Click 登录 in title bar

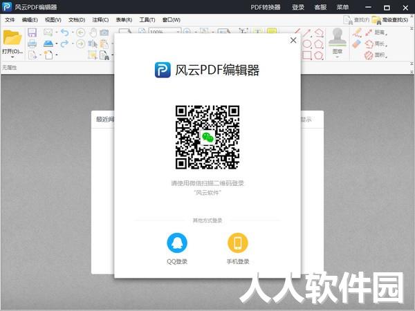tap(298, 7)
